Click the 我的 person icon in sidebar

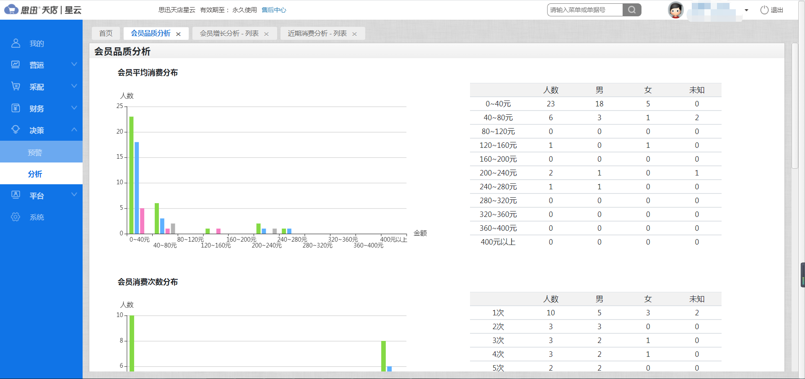pyautogui.click(x=16, y=43)
